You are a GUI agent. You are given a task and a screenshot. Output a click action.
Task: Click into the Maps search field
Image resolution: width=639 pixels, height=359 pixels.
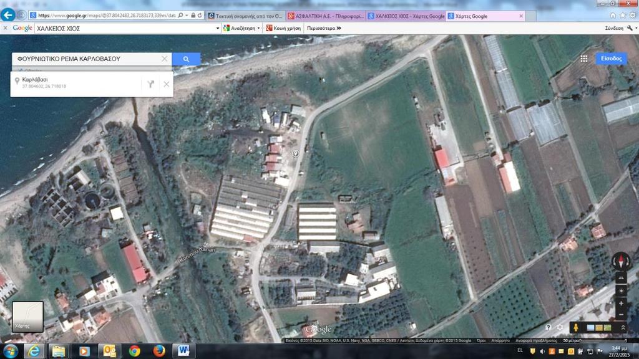[x=87, y=59]
